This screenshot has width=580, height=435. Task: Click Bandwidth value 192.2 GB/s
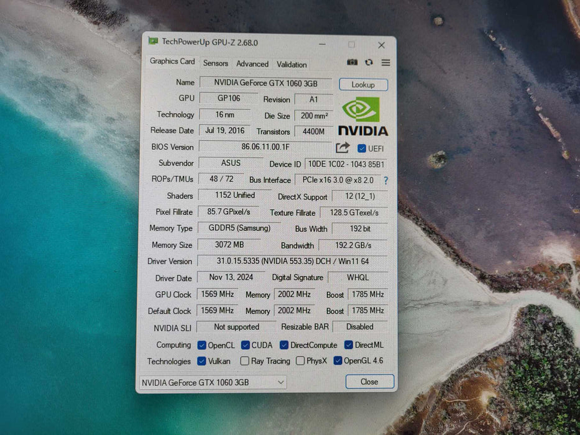coord(353,245)
